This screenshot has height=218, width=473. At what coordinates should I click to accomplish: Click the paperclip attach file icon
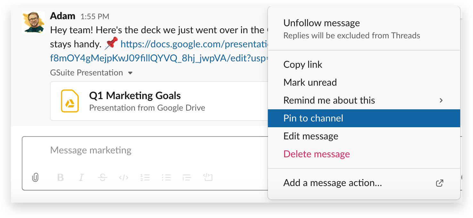(35, 177)
